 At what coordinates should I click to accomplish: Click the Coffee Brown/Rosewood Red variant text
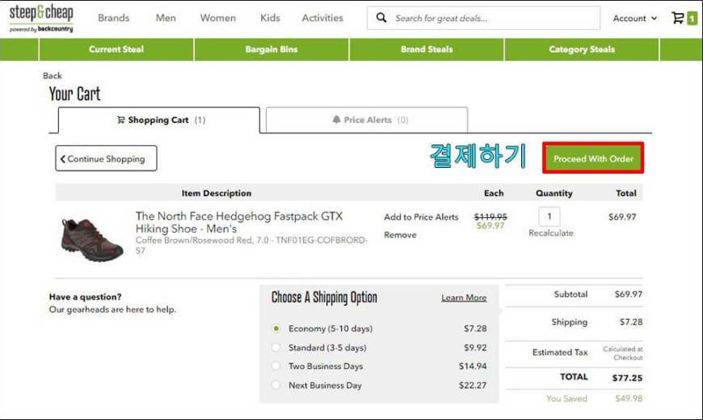click(251, 246)
